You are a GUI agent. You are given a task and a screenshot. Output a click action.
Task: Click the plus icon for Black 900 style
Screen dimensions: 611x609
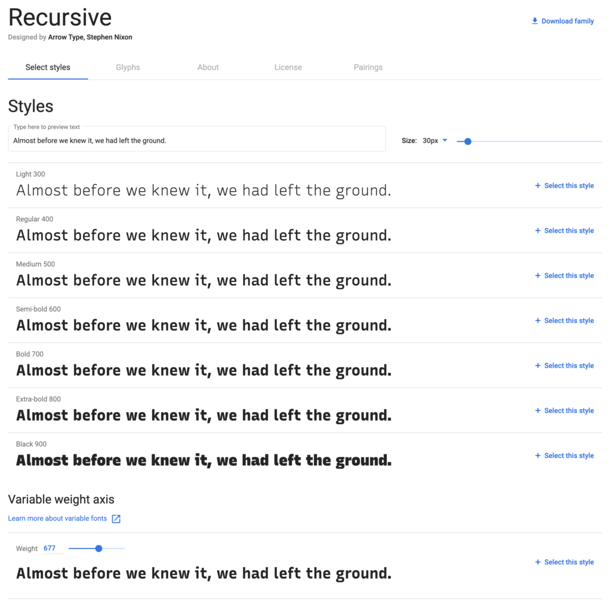point(538,456)
